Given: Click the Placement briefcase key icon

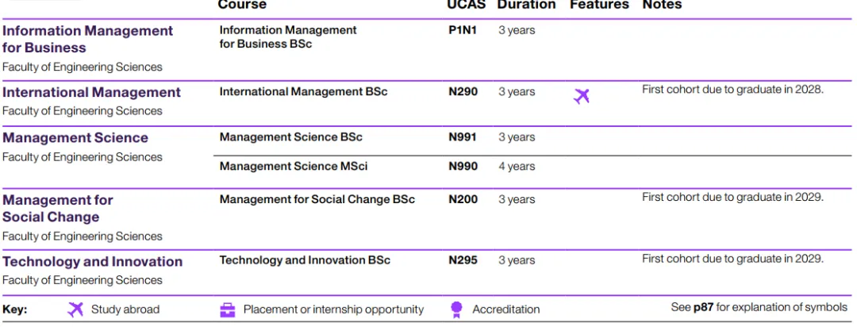Looking at the screenshot, I should [x=228, y=310].
